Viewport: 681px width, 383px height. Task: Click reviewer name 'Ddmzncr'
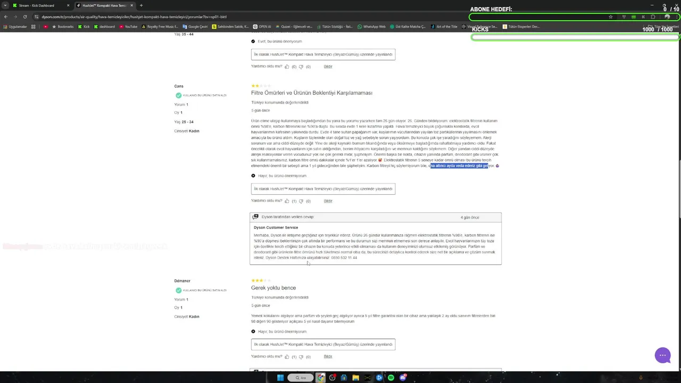[182, 281]
